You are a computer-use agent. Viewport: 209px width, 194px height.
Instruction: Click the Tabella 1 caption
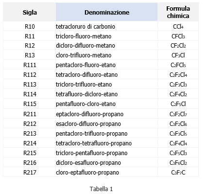[x=101, y=189]
